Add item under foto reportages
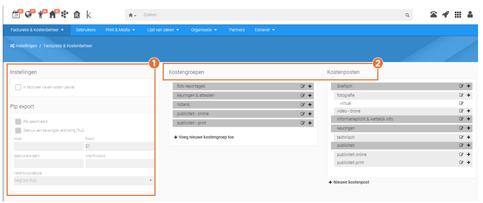The width and height of the screenshot is (483, 203). point(309,86)
